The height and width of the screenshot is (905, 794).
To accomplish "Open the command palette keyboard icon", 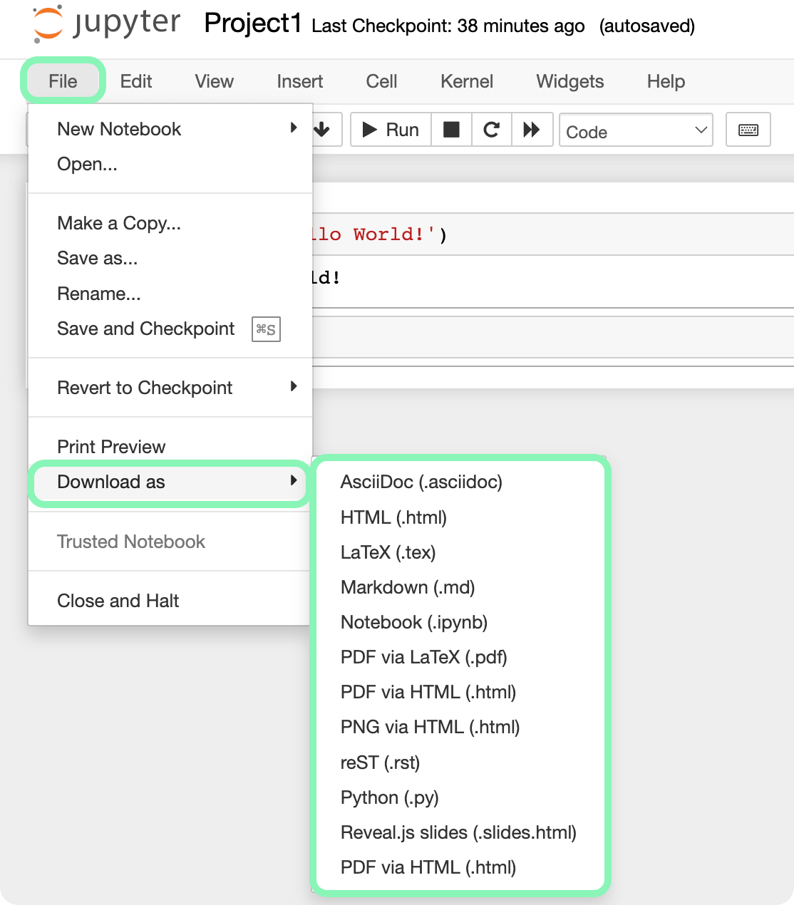I will [748, 130].
